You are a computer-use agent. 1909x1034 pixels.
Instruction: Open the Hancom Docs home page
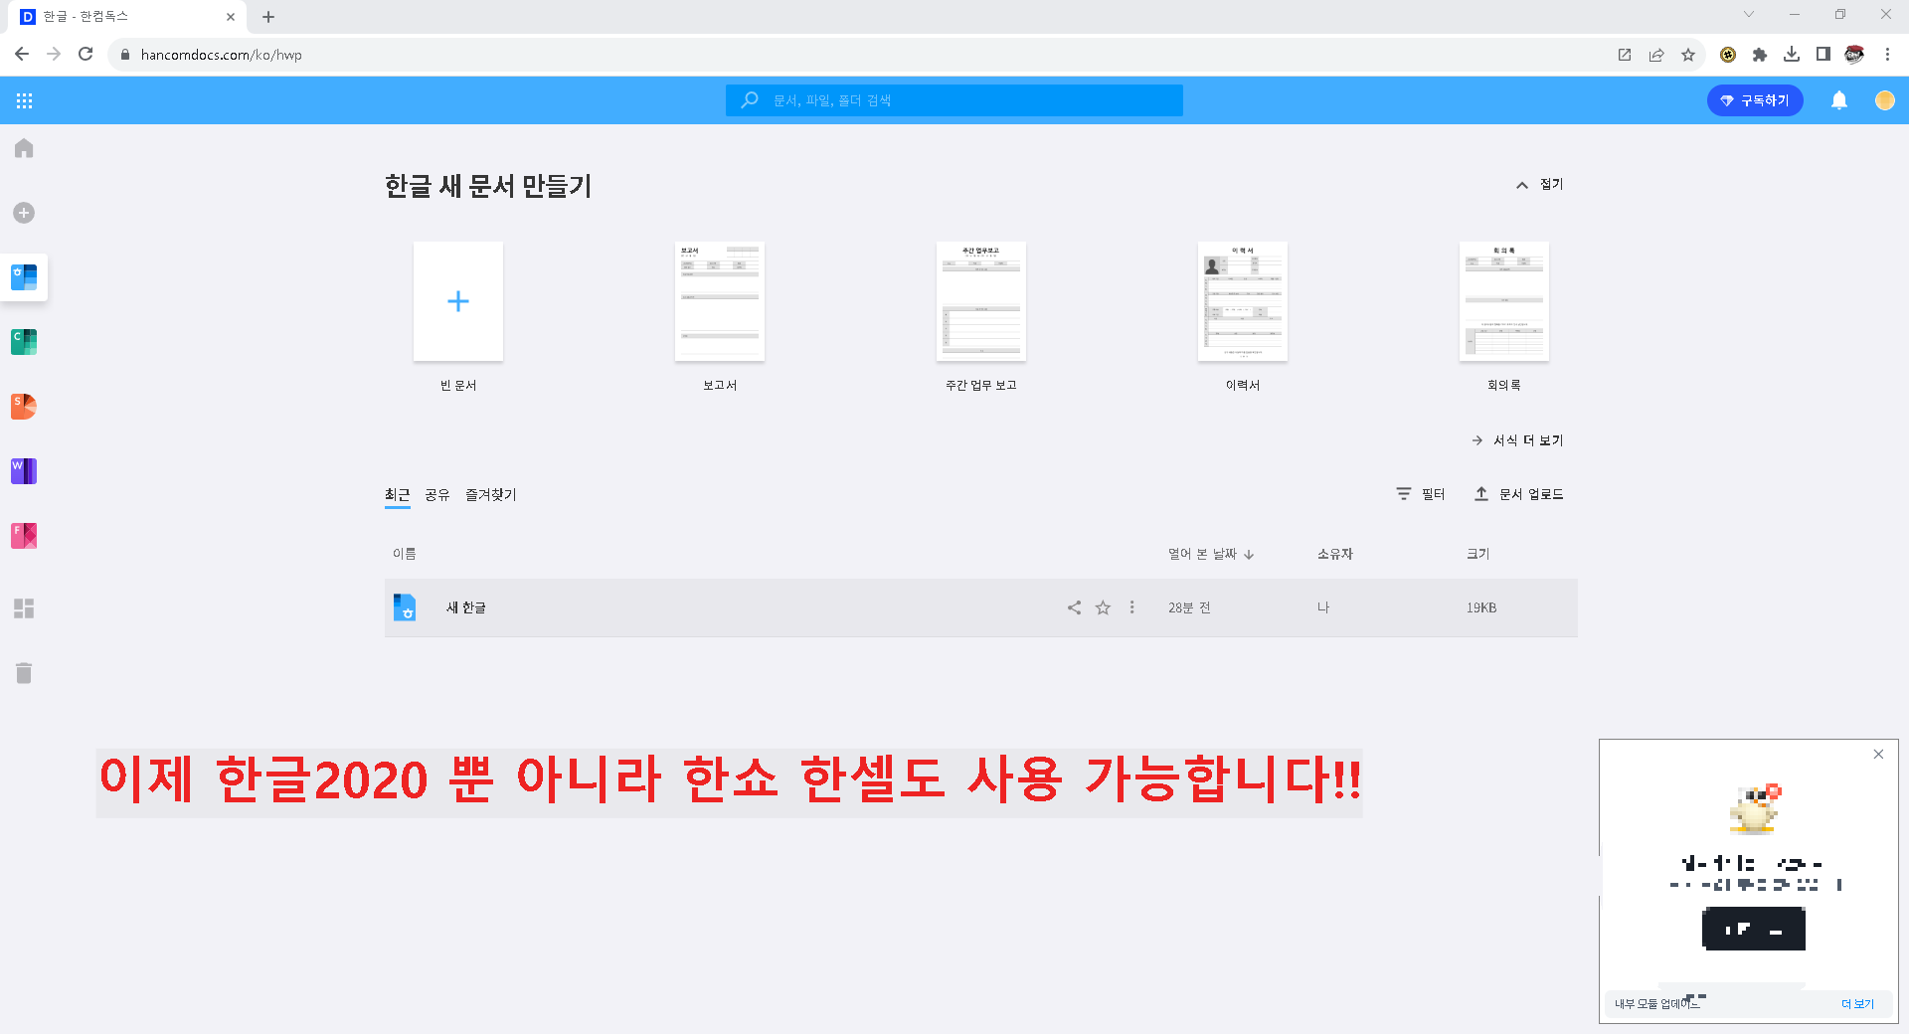[x=24, y=148]
